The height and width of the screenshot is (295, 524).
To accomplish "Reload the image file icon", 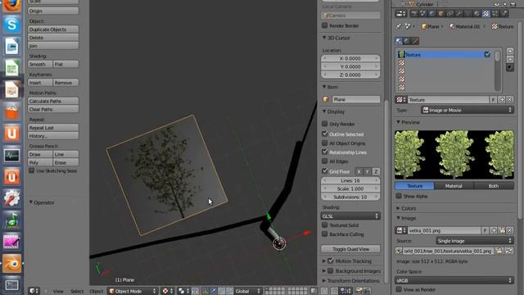I will click(x=509, y=251).
